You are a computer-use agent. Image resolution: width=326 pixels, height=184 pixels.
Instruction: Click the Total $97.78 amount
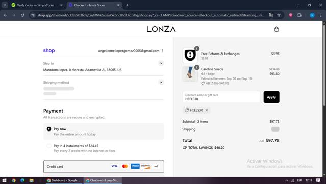(272, 140)
